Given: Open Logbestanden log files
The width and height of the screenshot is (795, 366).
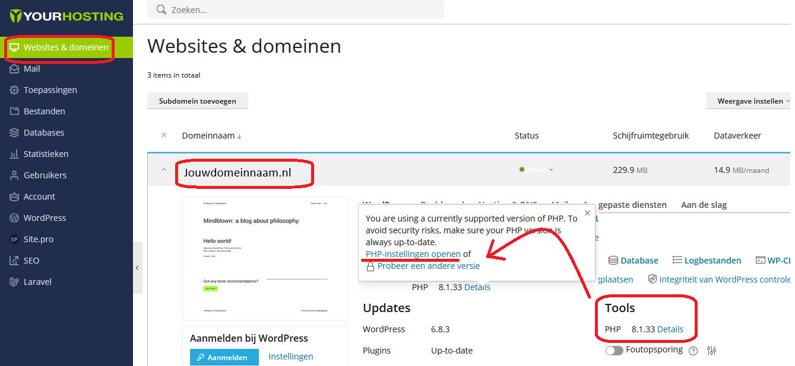Looking at the screenshot, I should pyautogui.click(x=707, y=261).
